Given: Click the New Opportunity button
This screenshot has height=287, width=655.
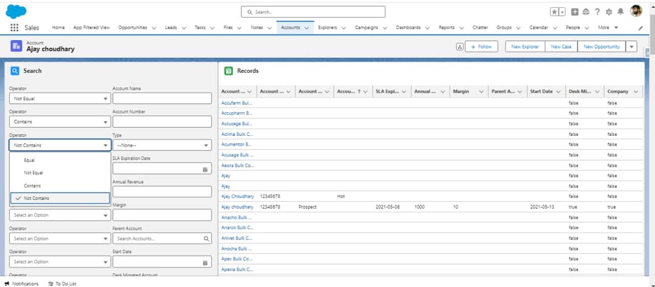Looking at the screenshot, I should point(602,47).
